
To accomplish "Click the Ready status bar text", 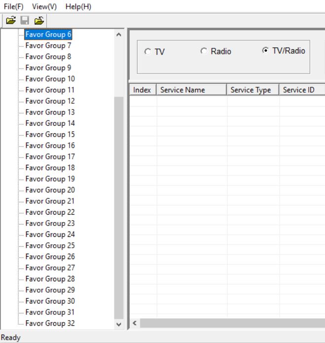I will pyautogui.click(x=10, y=338).
